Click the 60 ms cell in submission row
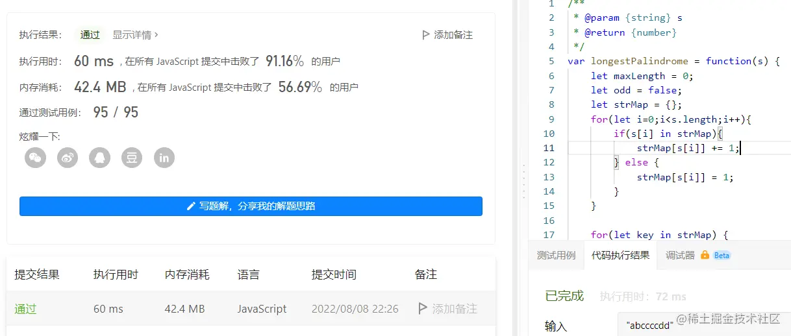791x336 pixels. click(x=108, y=309)
